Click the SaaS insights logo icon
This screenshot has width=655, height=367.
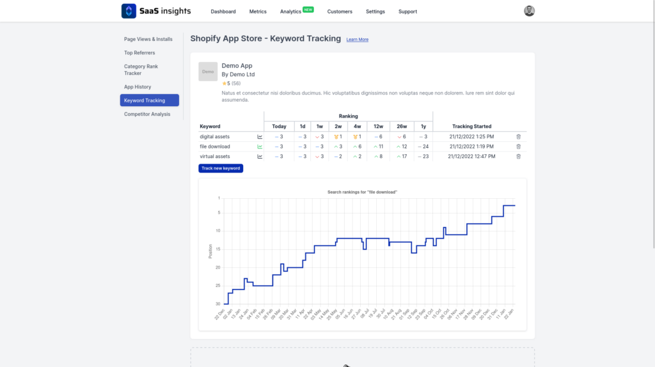[129, 11]
